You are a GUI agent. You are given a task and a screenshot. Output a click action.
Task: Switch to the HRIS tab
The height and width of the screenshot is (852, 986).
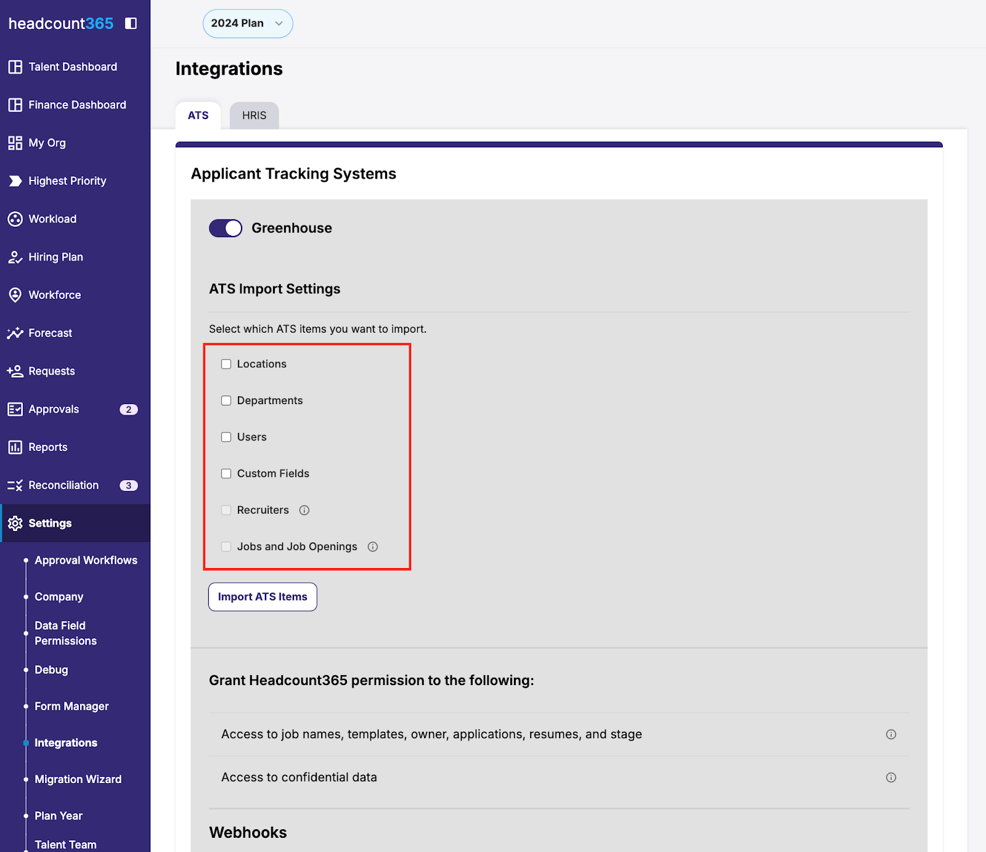click(x=255, y=115)
